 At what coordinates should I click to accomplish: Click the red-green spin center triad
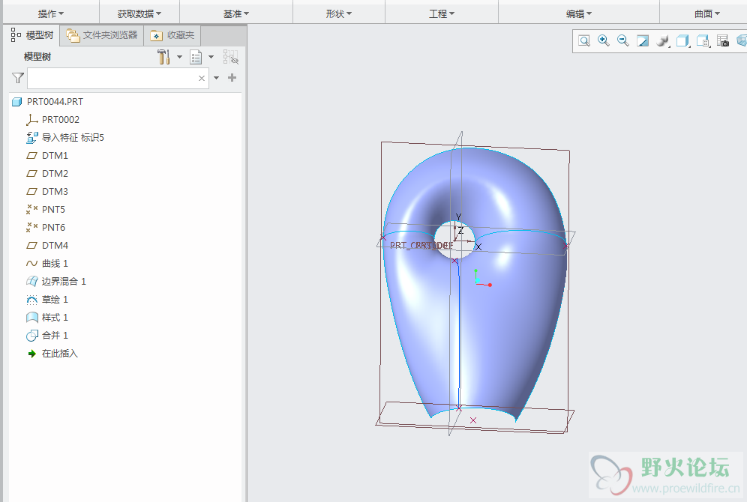(x=482, y=279)
